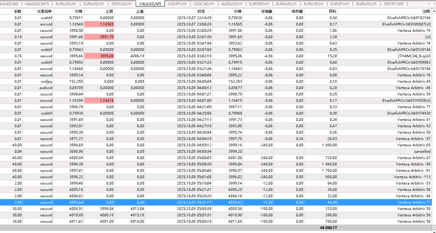Select the highlighted Vortesa Arbitrix 73 row
The image size is (436, 233).
tap(215, 202)
